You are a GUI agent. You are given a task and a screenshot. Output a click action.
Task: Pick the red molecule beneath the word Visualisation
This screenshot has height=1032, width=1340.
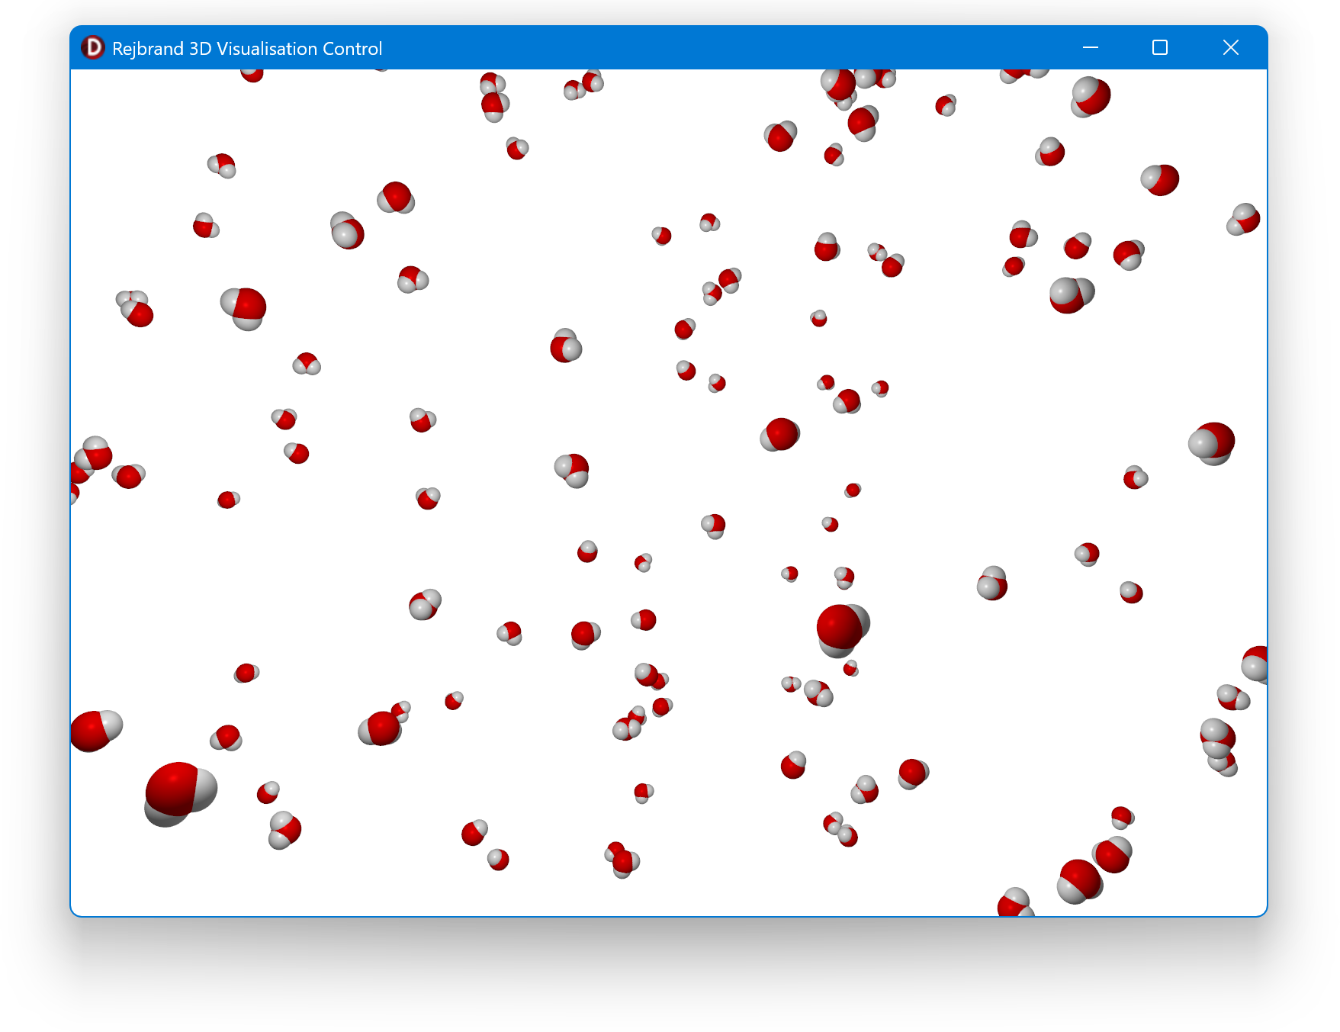(x=252, y=74)
